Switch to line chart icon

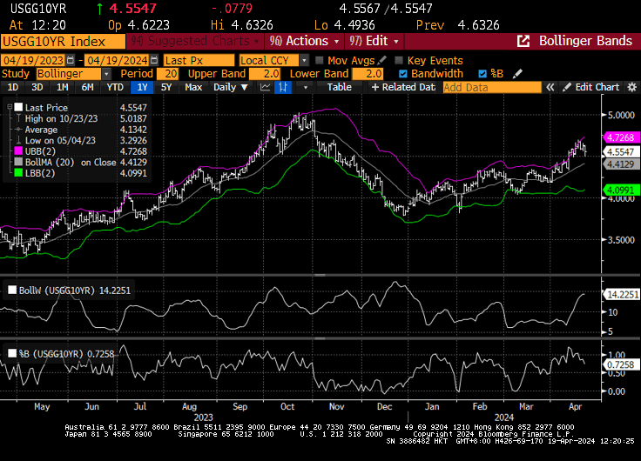pos(266,87)
